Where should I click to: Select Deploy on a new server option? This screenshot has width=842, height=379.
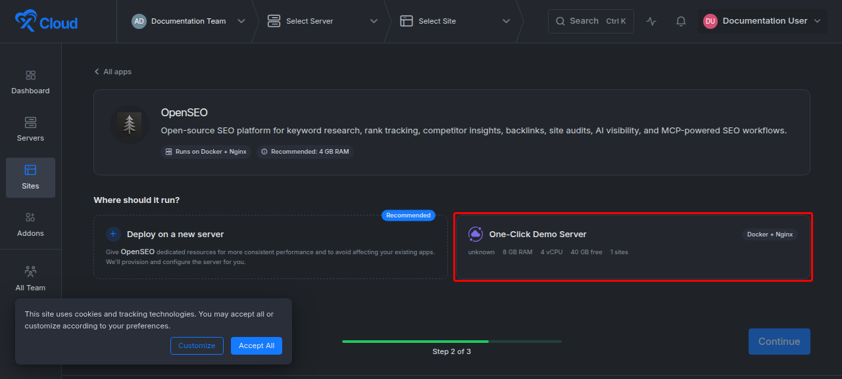[x=270, y=247]
